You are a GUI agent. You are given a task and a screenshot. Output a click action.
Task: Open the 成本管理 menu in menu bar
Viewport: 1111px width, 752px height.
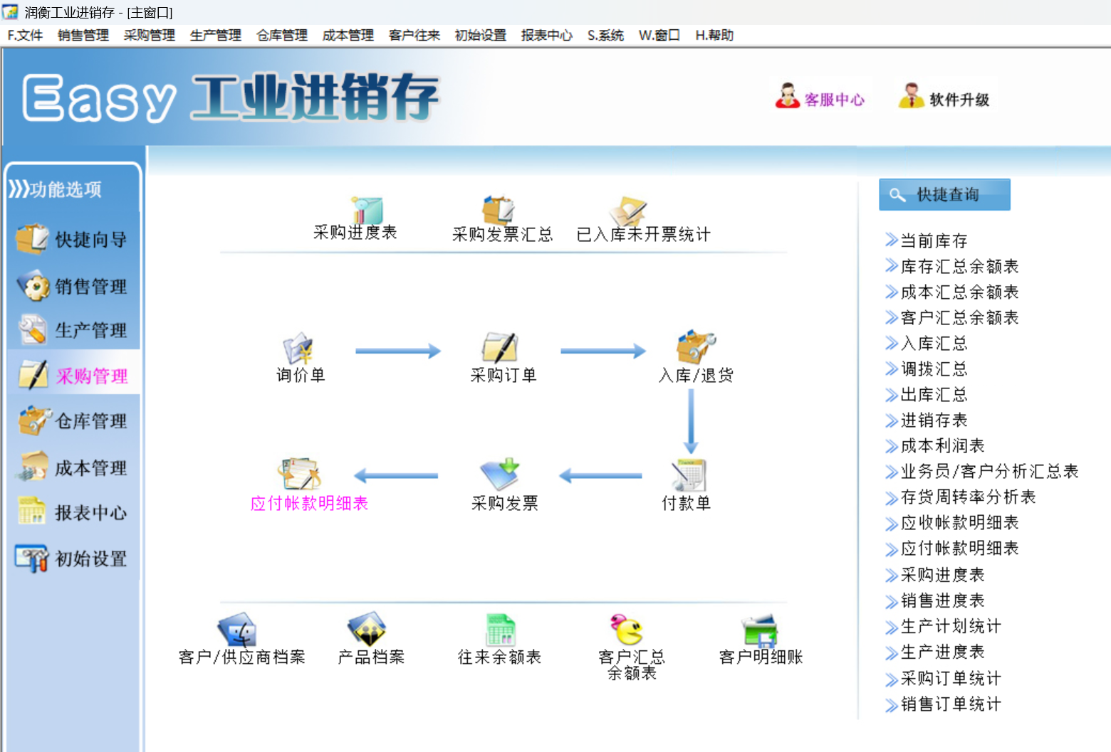pyautogui.click(x=348, y=35)
